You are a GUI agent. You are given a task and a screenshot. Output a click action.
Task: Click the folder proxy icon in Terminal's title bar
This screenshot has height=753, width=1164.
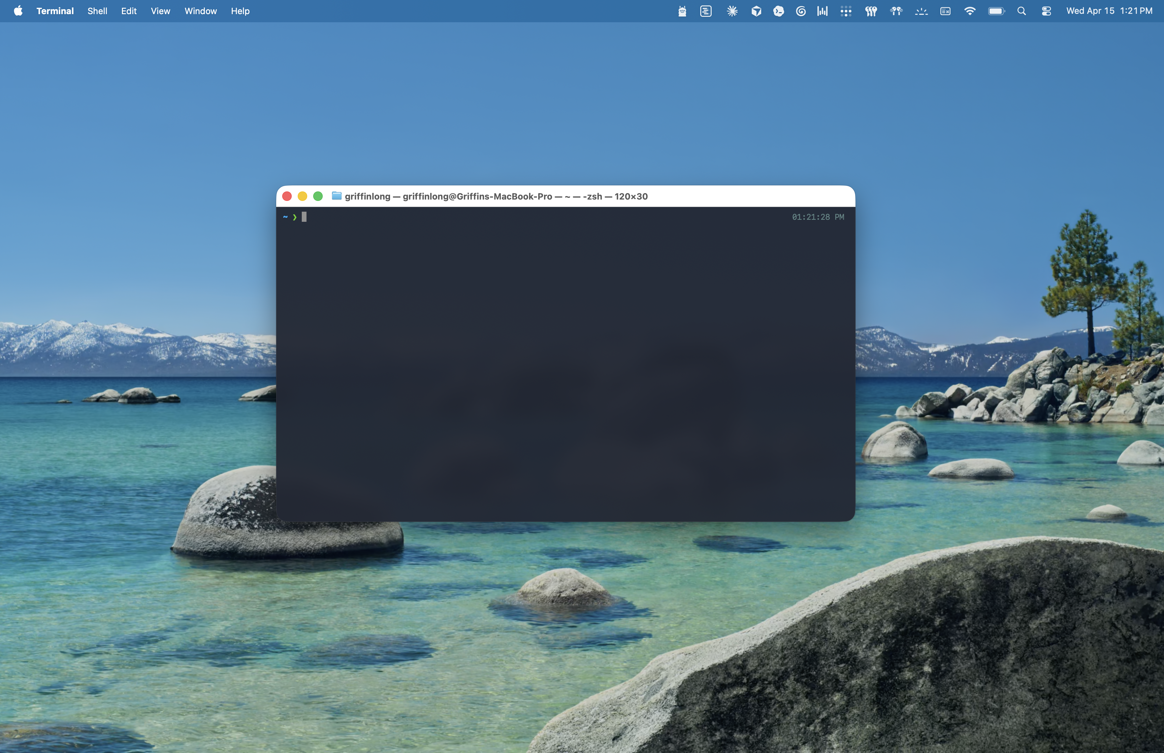pos(336,195)
